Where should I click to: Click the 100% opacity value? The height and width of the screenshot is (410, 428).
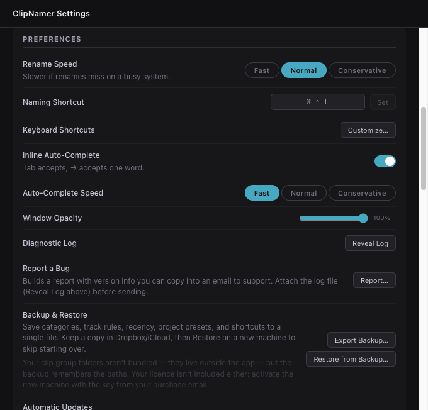pos(381,218)
